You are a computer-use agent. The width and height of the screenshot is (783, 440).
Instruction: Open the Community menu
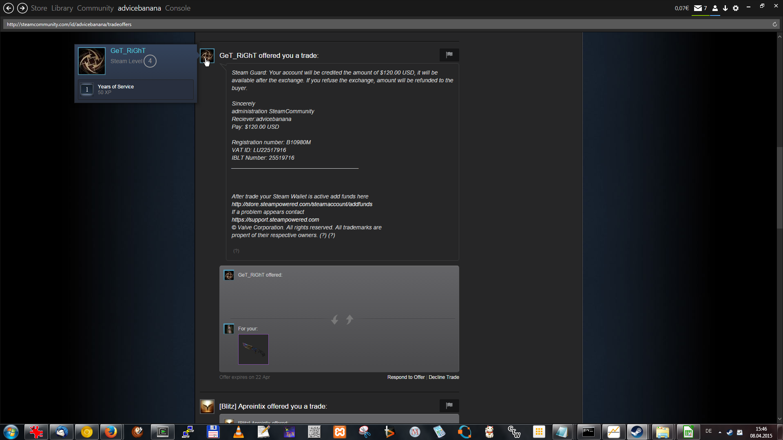tap(95, 8)
